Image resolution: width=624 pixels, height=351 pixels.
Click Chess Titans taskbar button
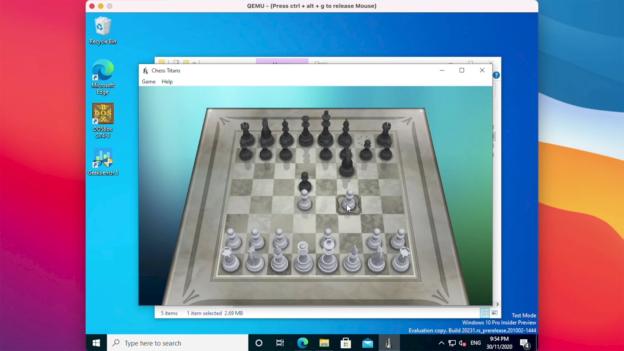(389, 343)
